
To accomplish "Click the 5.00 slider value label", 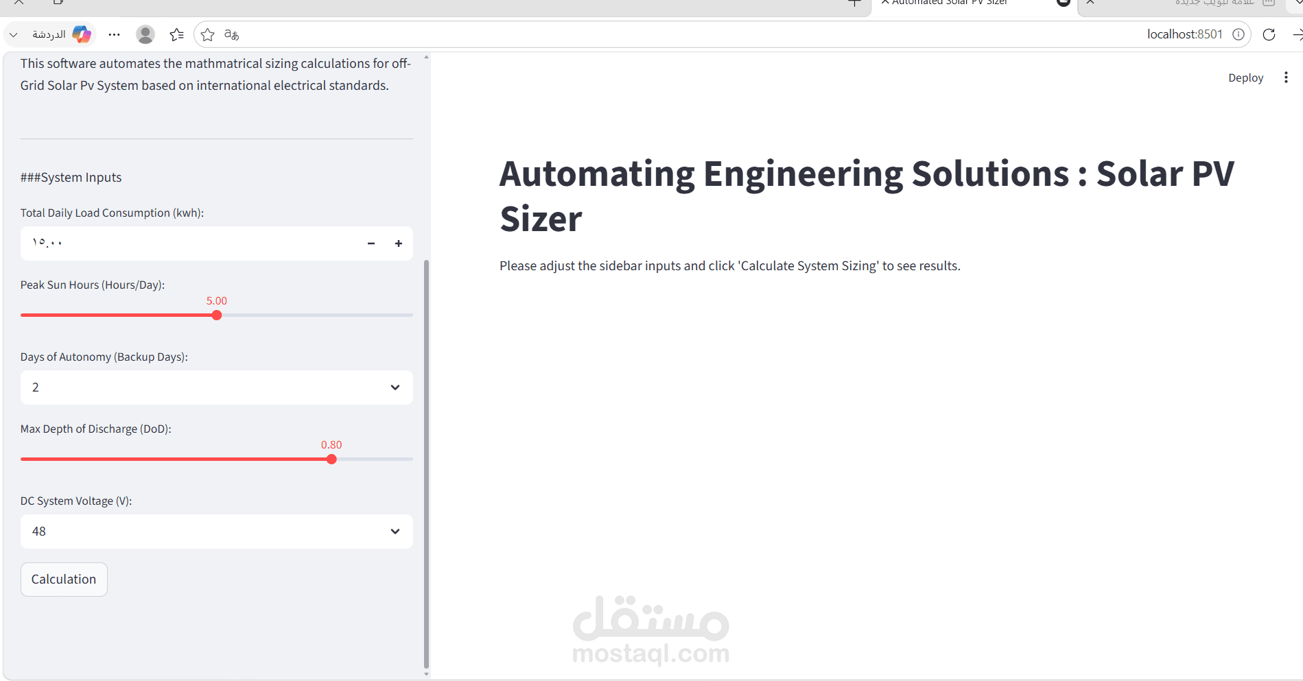I will [x=217, y=301].
